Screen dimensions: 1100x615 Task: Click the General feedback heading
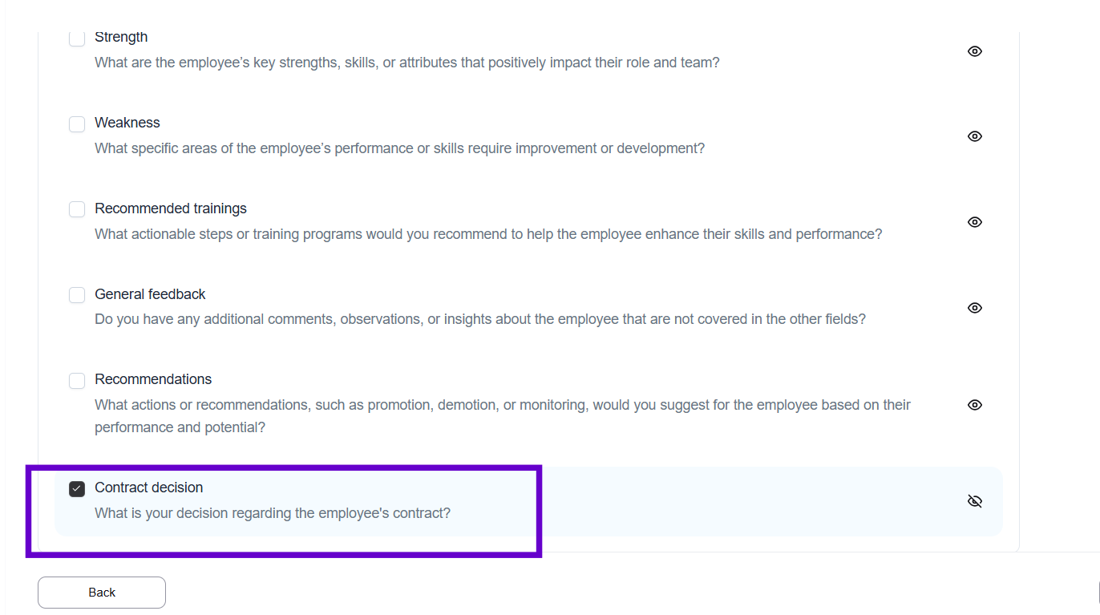[150, 294]
